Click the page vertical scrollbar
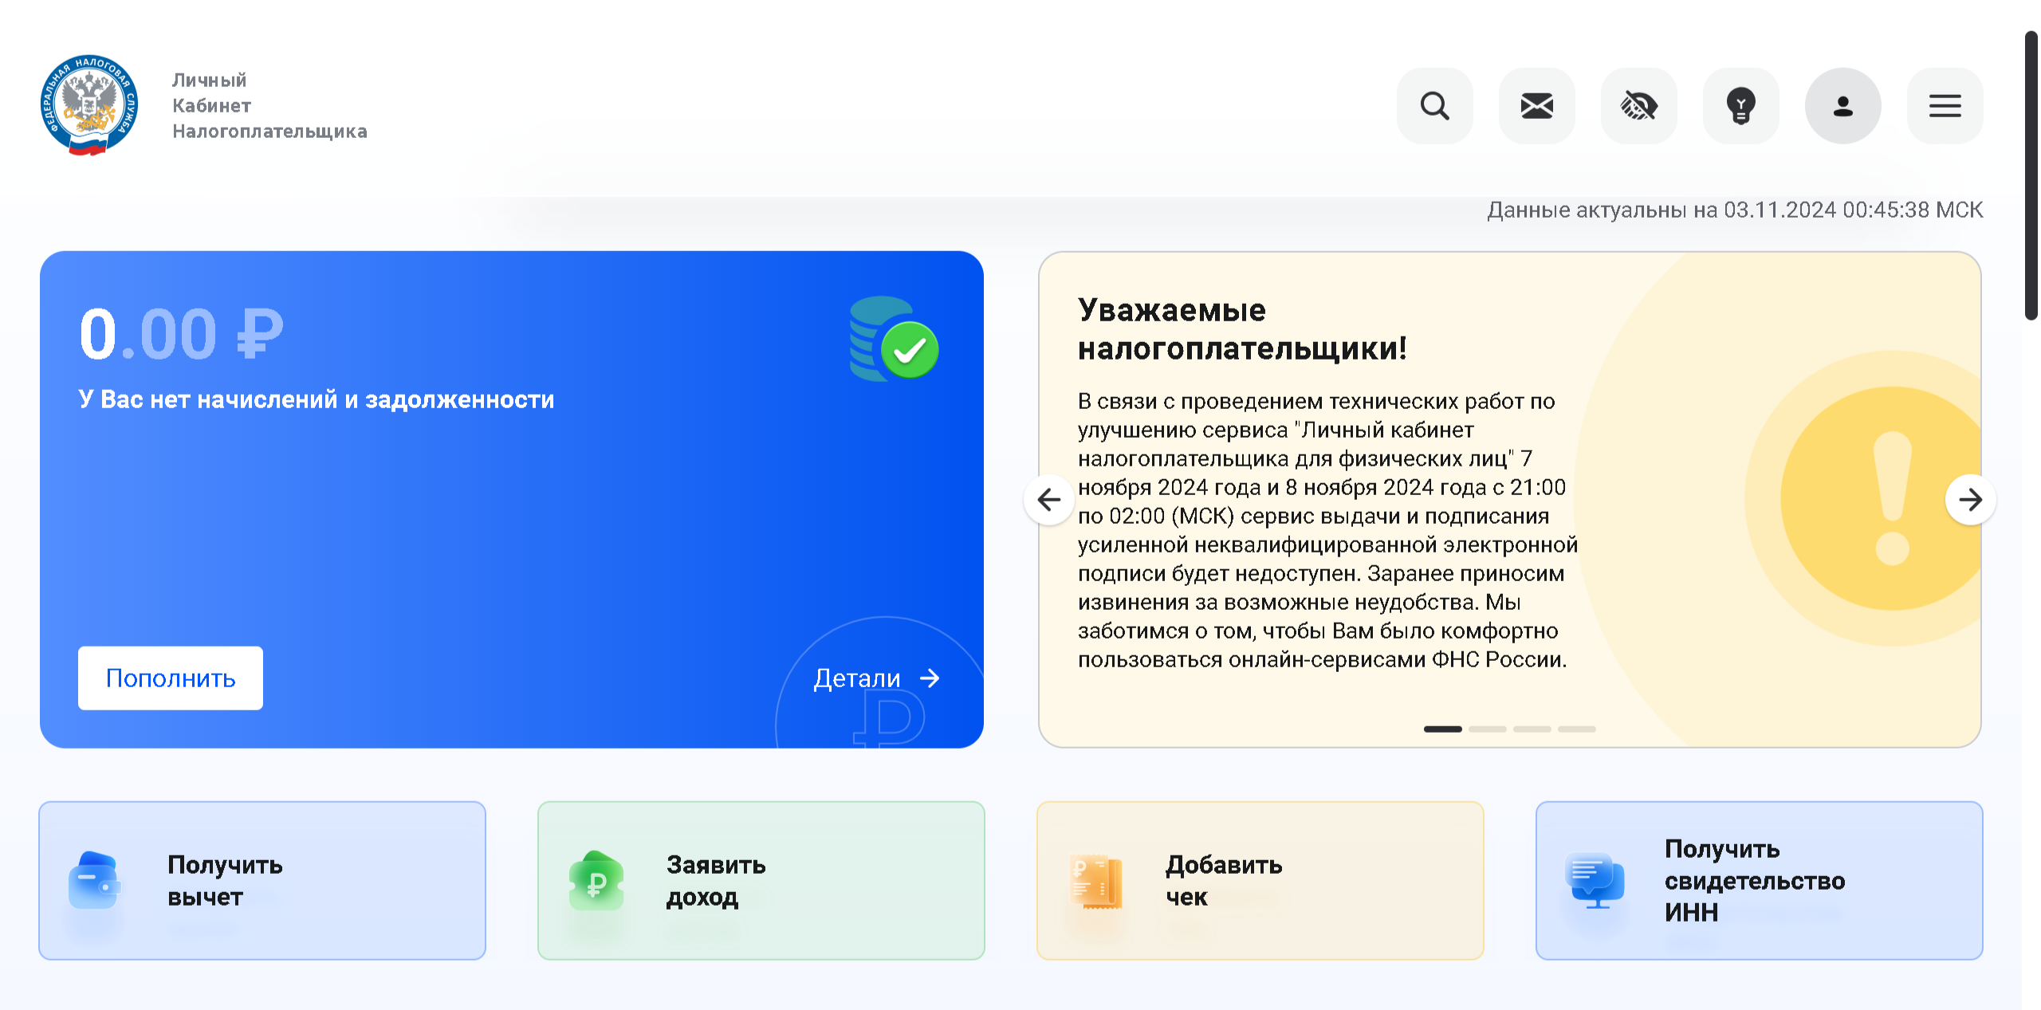The image size is (2041, 1010). (x=2031, y=175)
